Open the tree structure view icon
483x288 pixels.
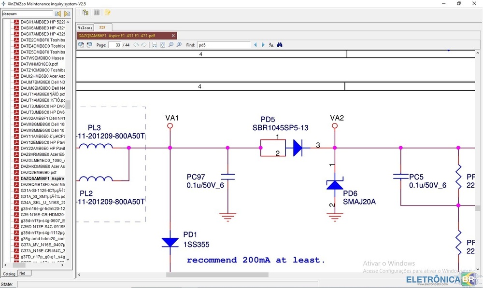tap(85, 13)
